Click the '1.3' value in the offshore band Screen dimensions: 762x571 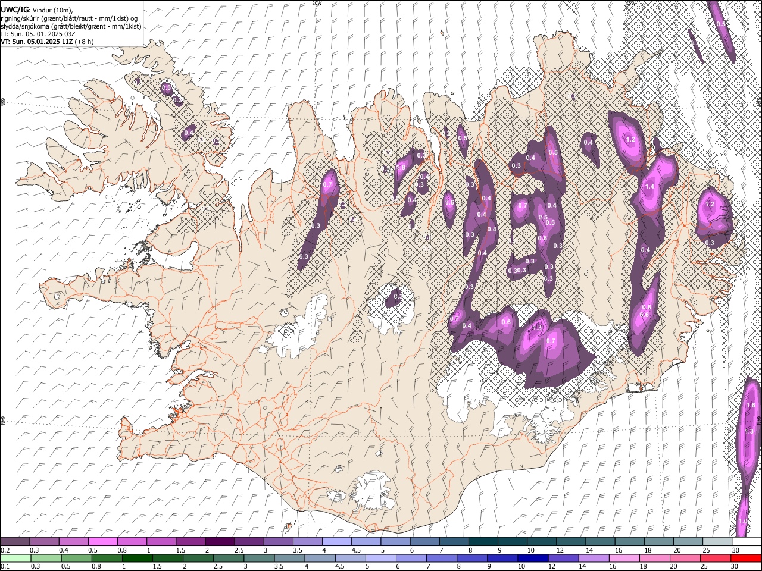click(x=749, y=431)
